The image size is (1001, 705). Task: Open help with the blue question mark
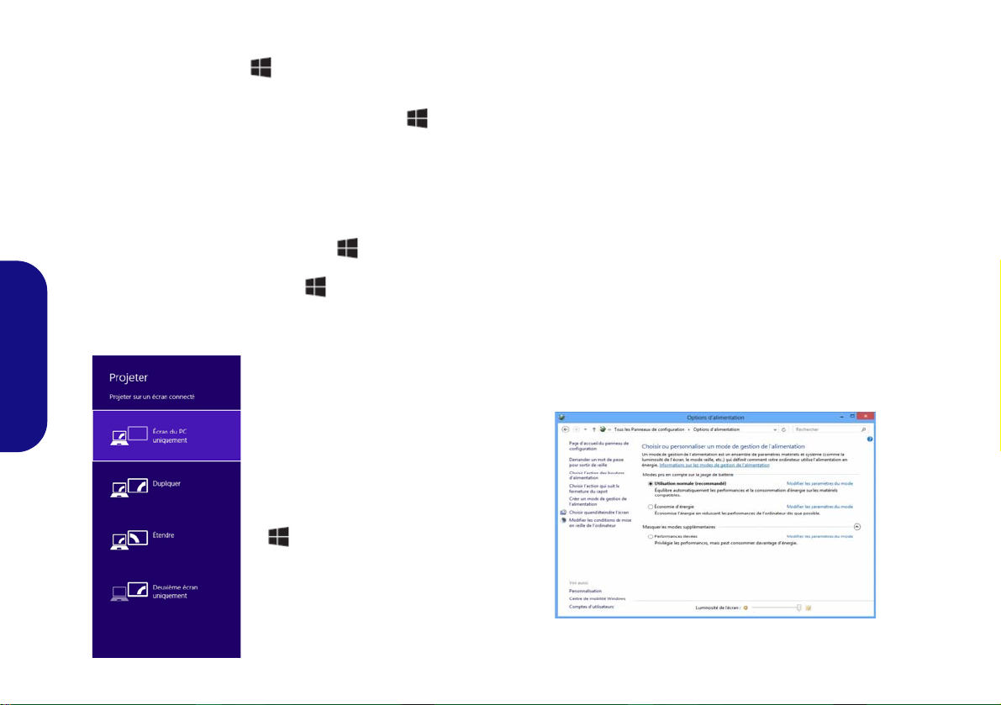[870, 439]
